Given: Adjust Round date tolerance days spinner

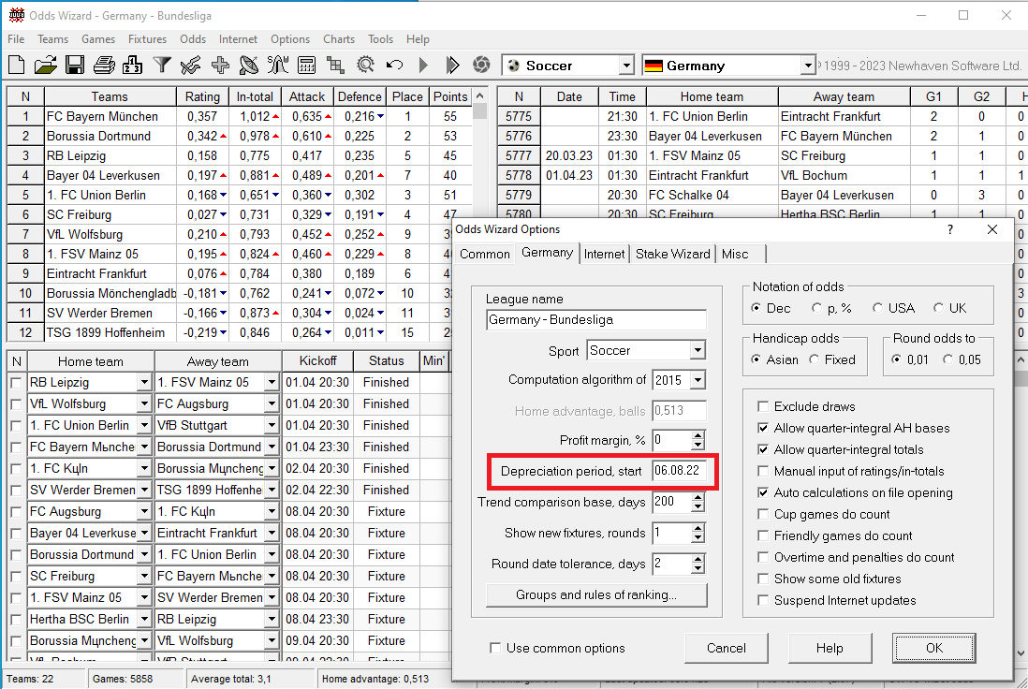Looking at the screenshot, I should [x=698, y=564].
